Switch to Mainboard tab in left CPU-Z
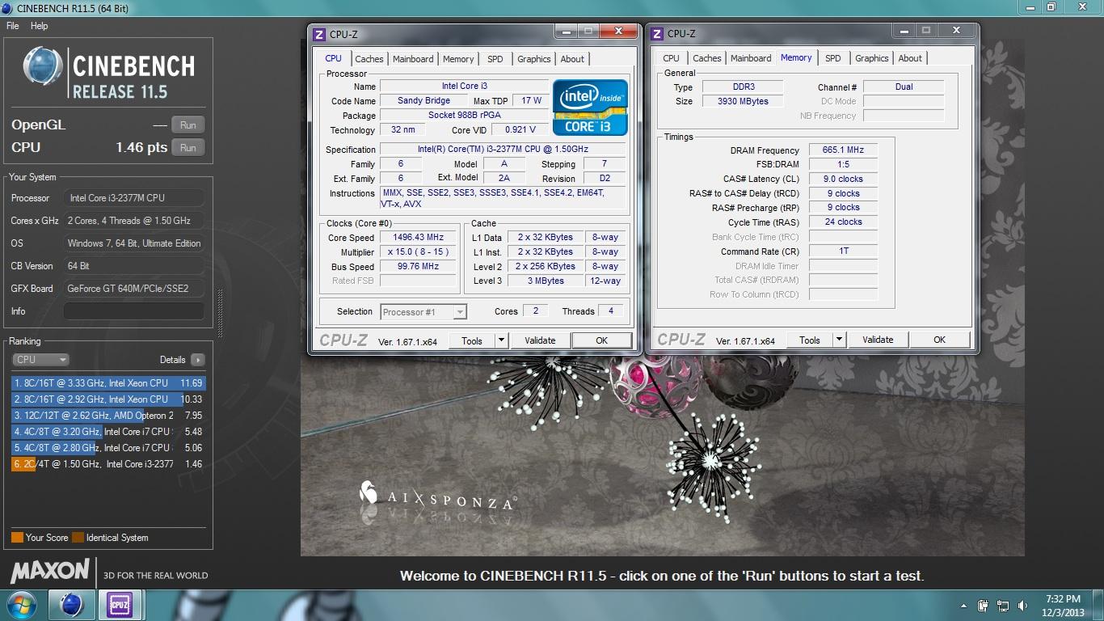Image resolution: width=1104 pixels, height=621 pixels. tap(413, 59)
